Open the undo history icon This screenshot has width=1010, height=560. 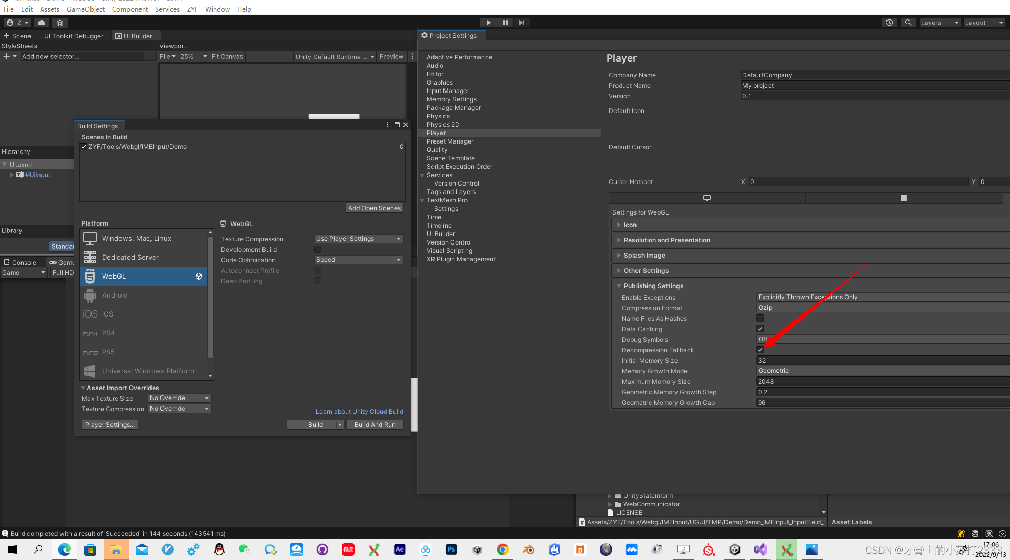click(890, 23)
